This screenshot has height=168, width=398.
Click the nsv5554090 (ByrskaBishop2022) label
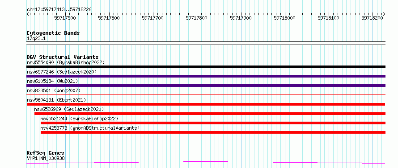[66, 62]
